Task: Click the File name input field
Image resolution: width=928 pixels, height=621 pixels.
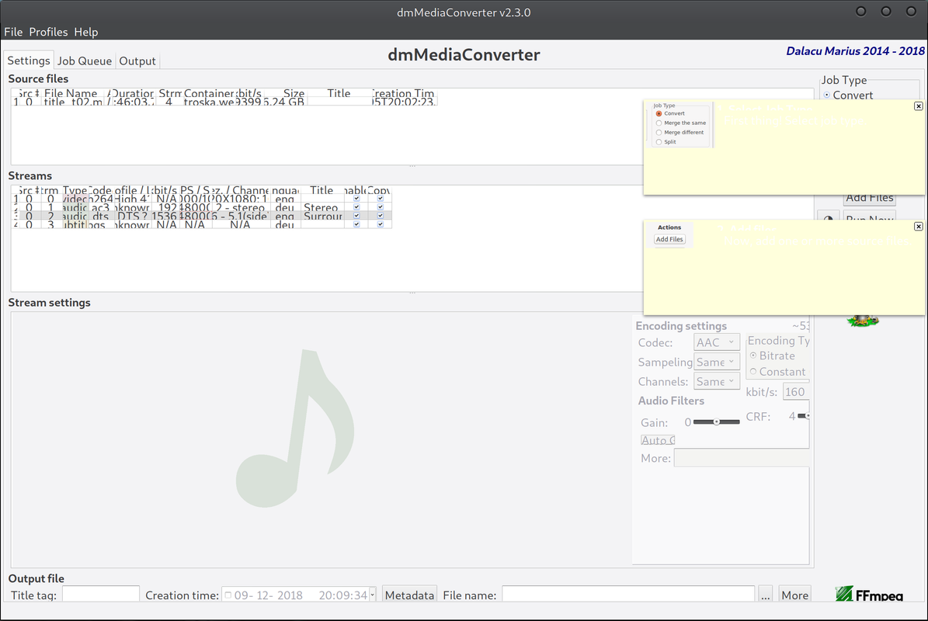Action: [628, 595]
